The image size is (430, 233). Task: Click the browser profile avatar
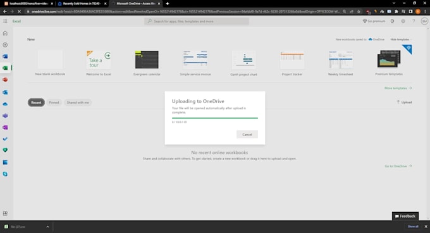[417, 11]
